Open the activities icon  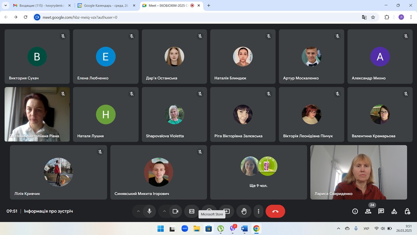click(x=394, y=211)
